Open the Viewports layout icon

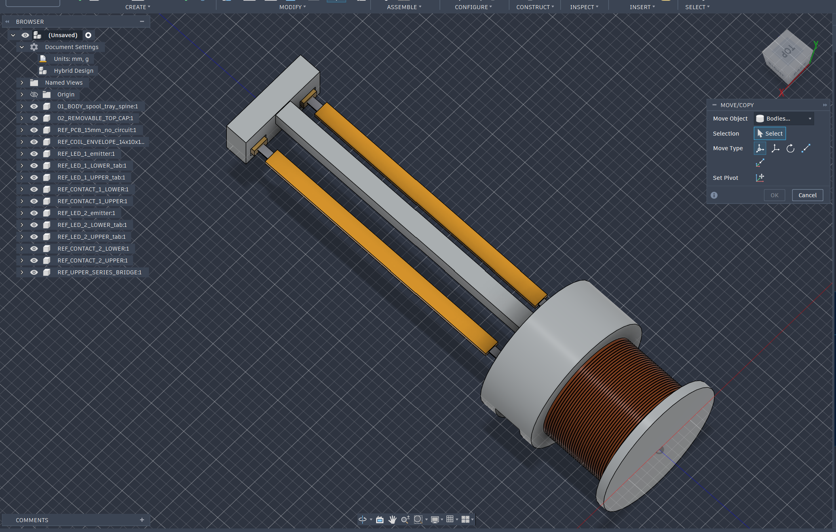point(465,519)
